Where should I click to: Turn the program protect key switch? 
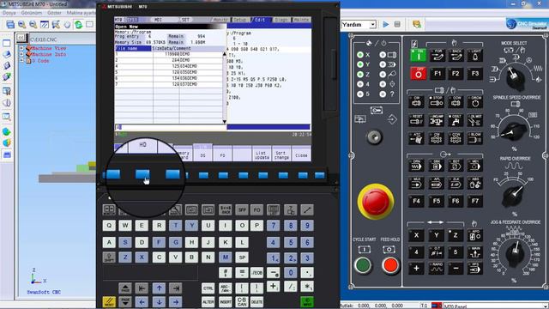(374, 137)
